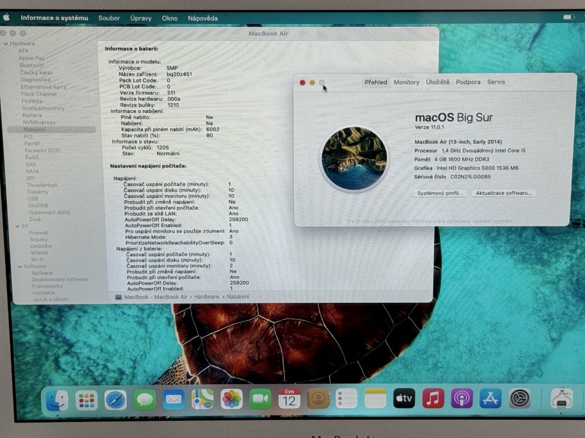This screenshot has width=585, height=438.
Task: Collapse the Software section in sidebar
Action: tap(19, 266)
